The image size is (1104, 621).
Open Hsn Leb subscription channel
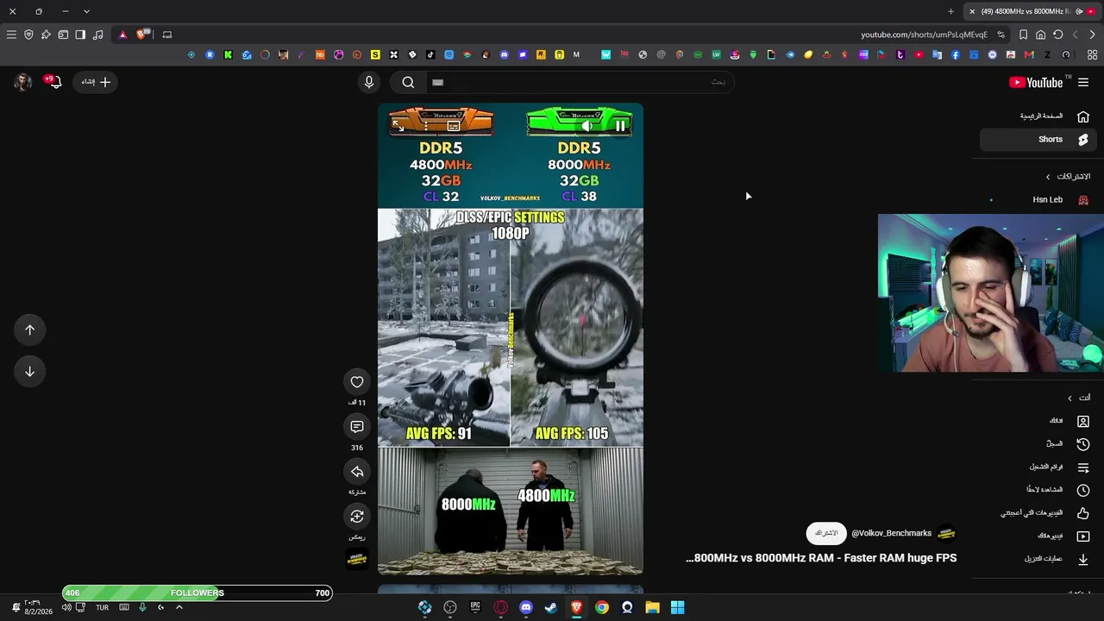(x=1038, y=199)
